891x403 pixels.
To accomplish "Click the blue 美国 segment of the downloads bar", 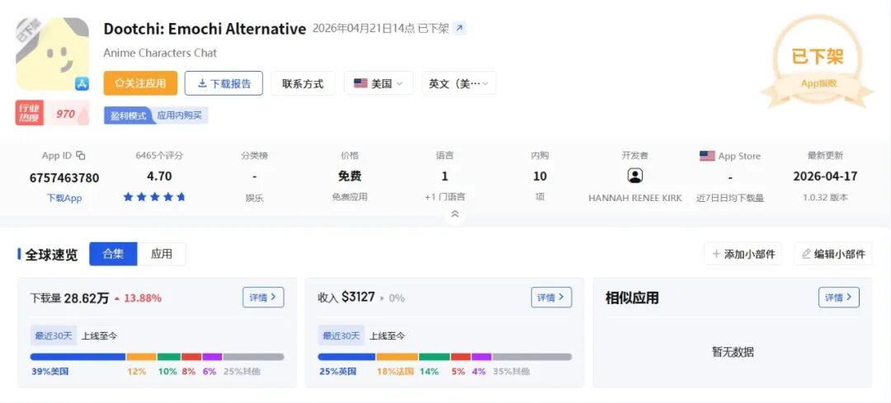I will pyautogui.click(x=78, y=357).
